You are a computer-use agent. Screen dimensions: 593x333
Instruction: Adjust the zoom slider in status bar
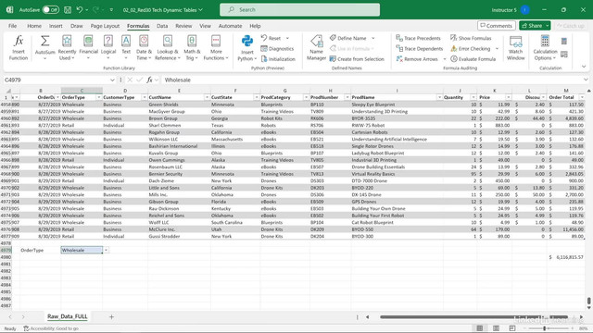(x=544, y=328)
